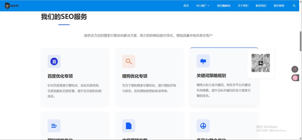Go to 首页 in navigation
Viewport: 302px width, 140px height.
pos(186,6)
